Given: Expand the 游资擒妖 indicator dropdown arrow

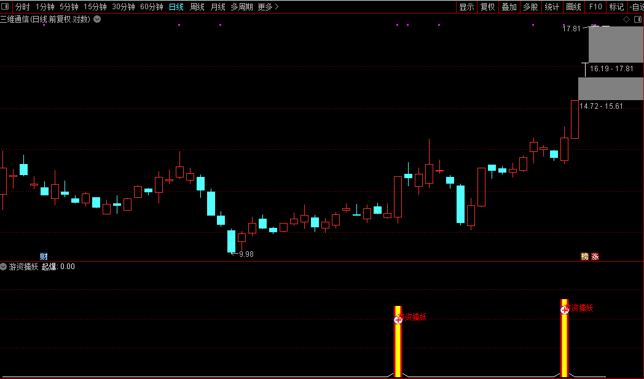Looking at the screenshot, I should click(4, 267).
